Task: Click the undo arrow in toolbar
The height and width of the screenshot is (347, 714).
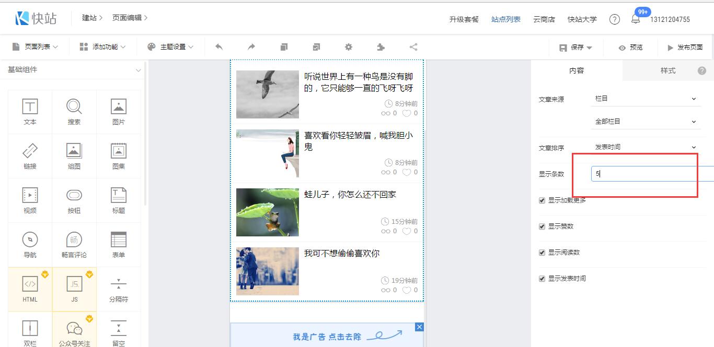Action: point(219,47)
